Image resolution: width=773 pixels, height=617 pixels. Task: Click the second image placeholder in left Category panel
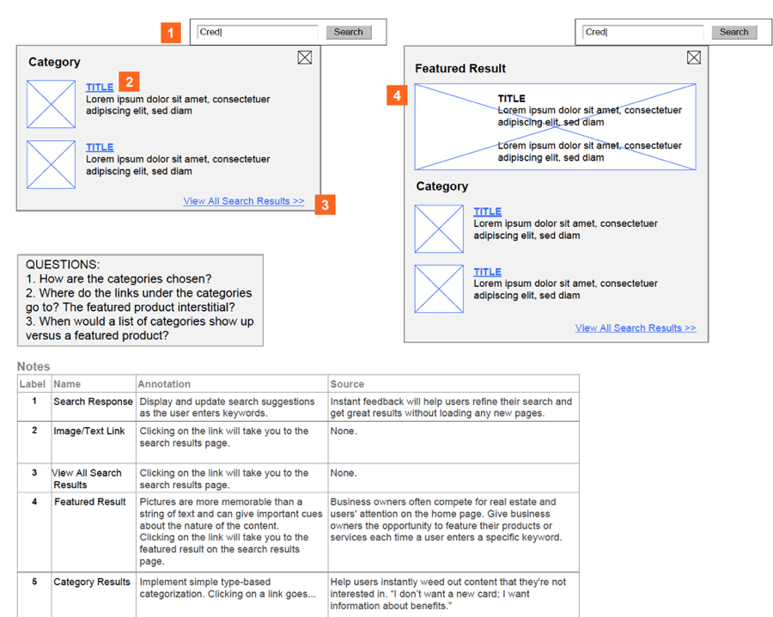(51, 164)
